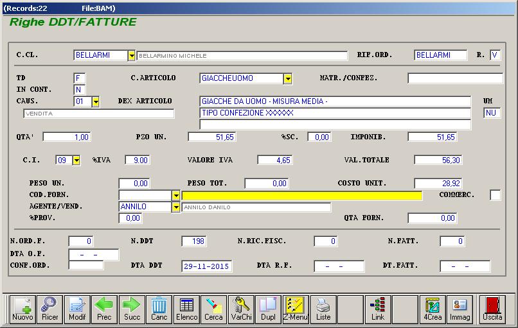Open VarChi keys icon
Screen dimensions: 518x328
(x=241, y=309)
